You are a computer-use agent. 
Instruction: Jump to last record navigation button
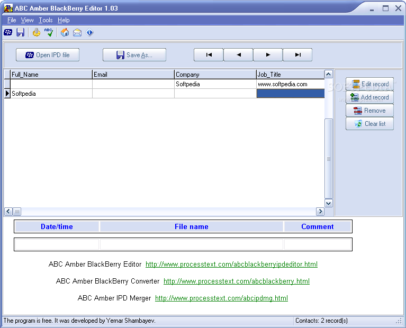click(x=298, y=55)
